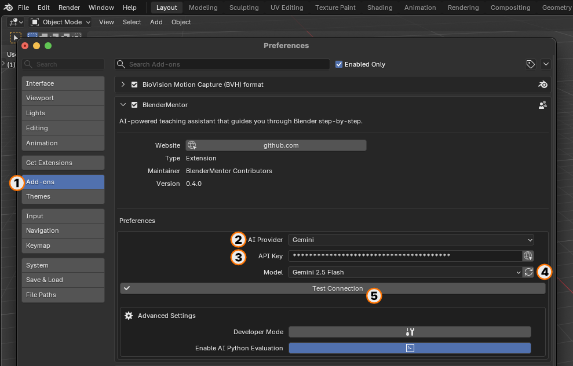The width and height of the screenshot is (573, 366).
Task: Disable the BioVision Motion Capture add-on checkbox
Action: [x=134, y=85]
